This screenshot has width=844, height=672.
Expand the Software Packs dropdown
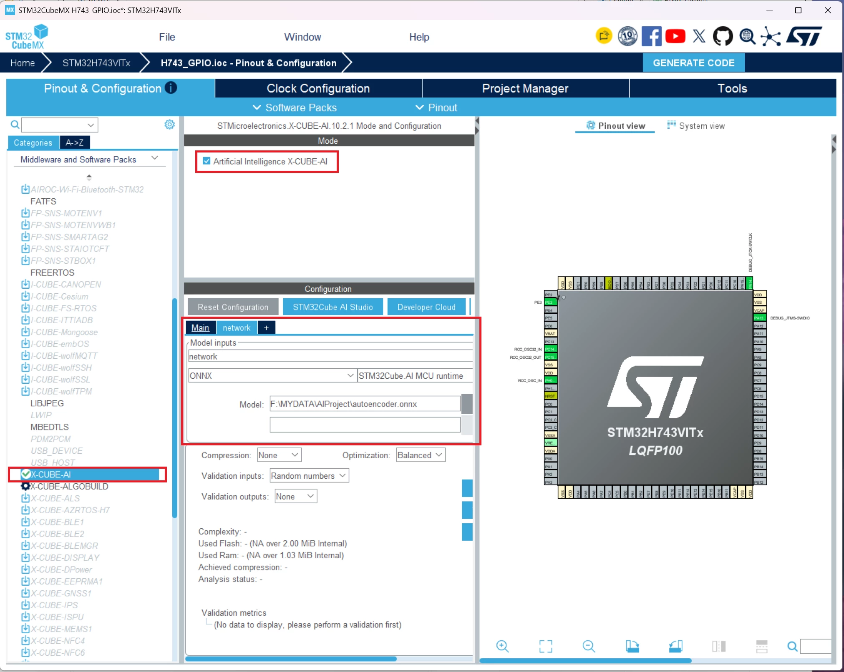(x=295, y=107)
